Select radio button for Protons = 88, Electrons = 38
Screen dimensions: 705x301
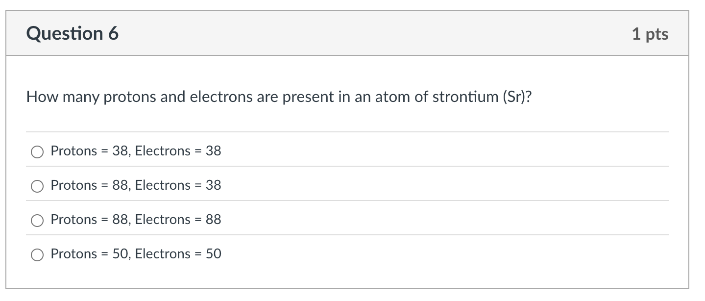pos(37,186)
